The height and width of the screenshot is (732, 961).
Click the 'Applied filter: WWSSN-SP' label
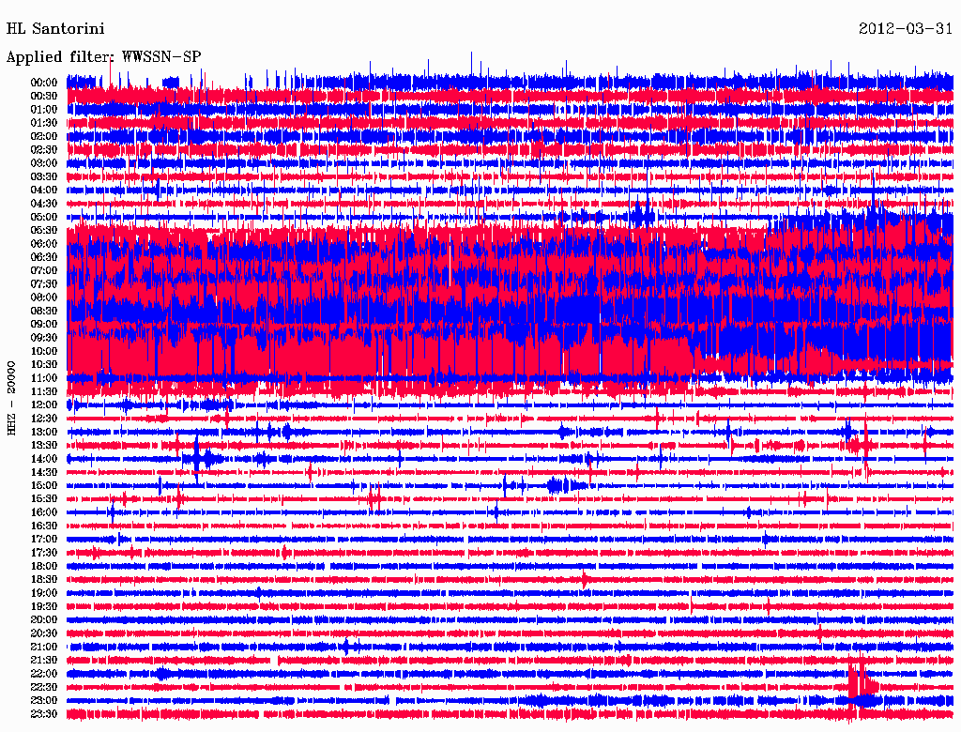pyautogui.click(x=103, y=57)
